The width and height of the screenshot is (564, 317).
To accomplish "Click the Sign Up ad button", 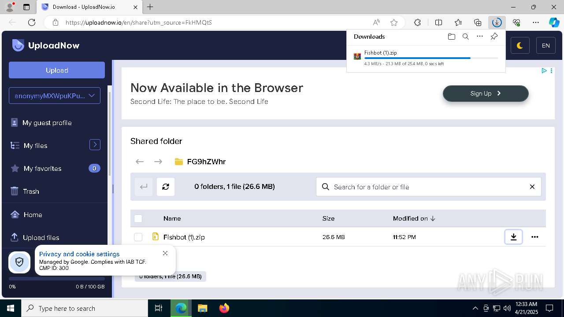I will [x=486, y=93].
